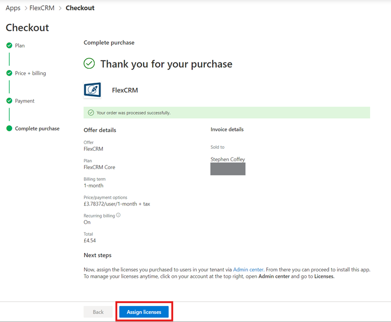Click the Payment step green checkmark icon
The height and width of the screenshot is (322, 391).
pyautogui.click(x=9, y=101)
